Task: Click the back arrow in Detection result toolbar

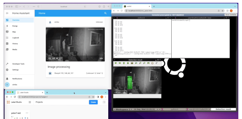Action: [x=116, y=63]
